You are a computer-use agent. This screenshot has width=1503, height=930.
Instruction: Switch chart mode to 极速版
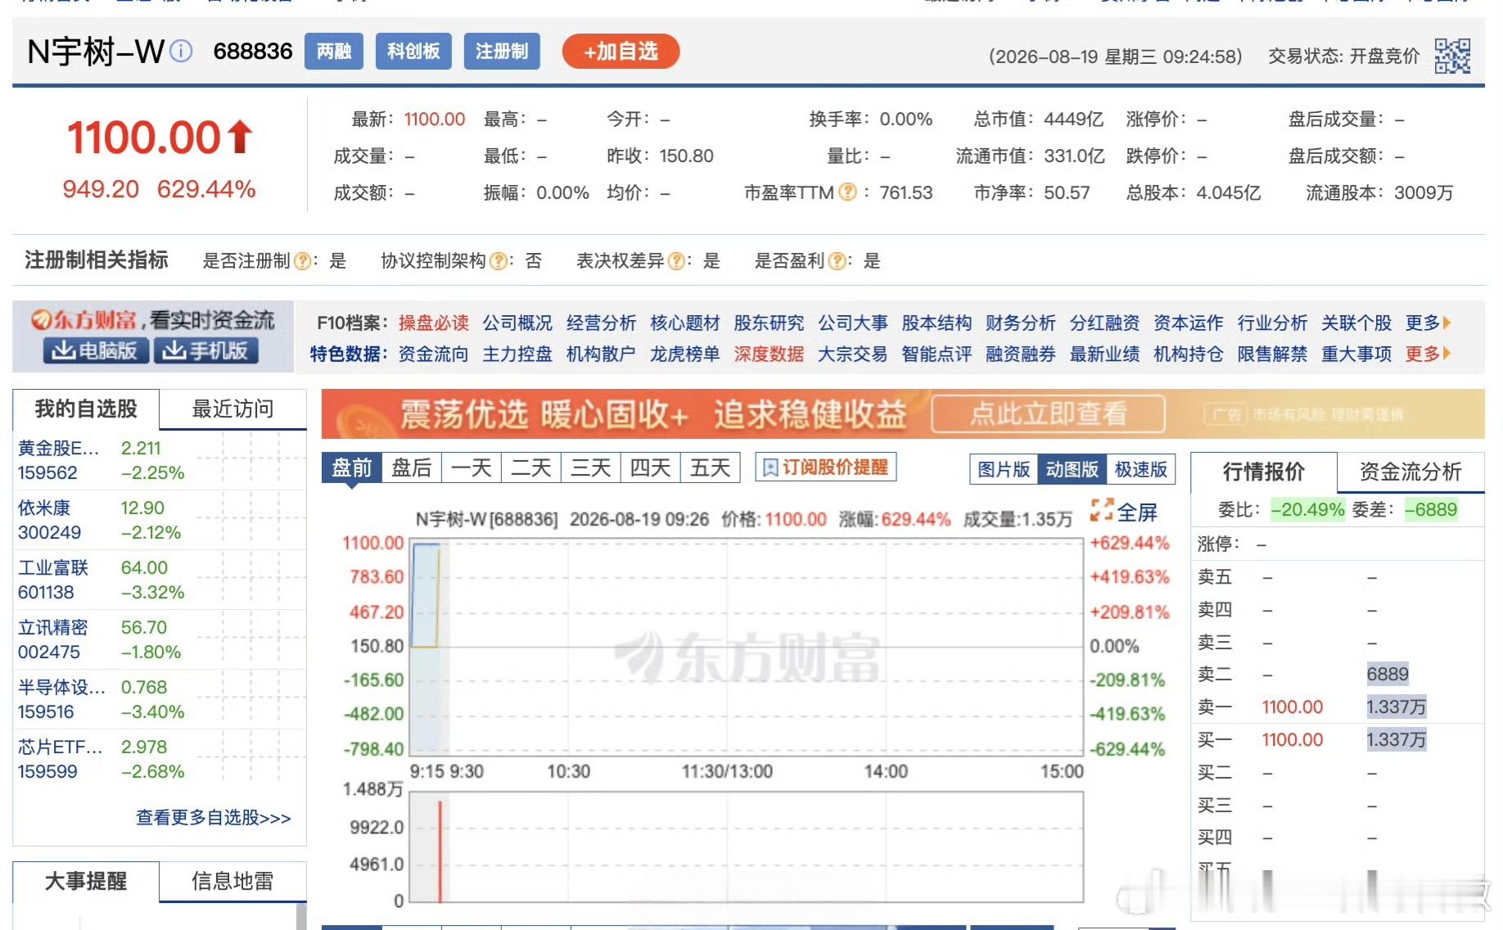tap(1141, 469)
